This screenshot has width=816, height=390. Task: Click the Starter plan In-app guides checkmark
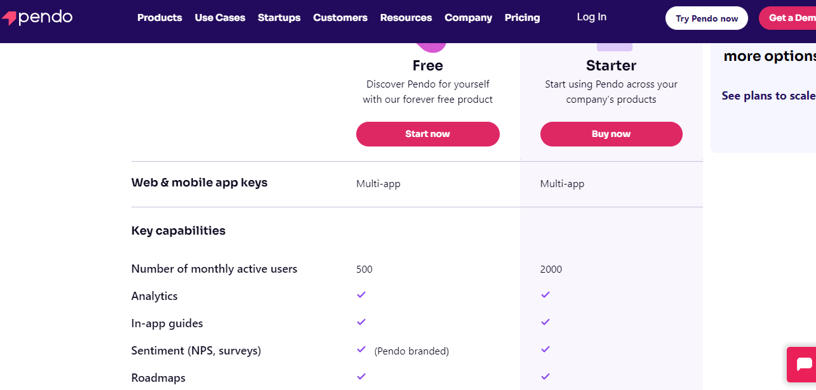tap(545, 322)
